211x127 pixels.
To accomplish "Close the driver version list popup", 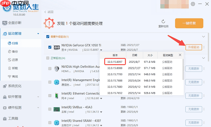I will (x=180, y=55).
